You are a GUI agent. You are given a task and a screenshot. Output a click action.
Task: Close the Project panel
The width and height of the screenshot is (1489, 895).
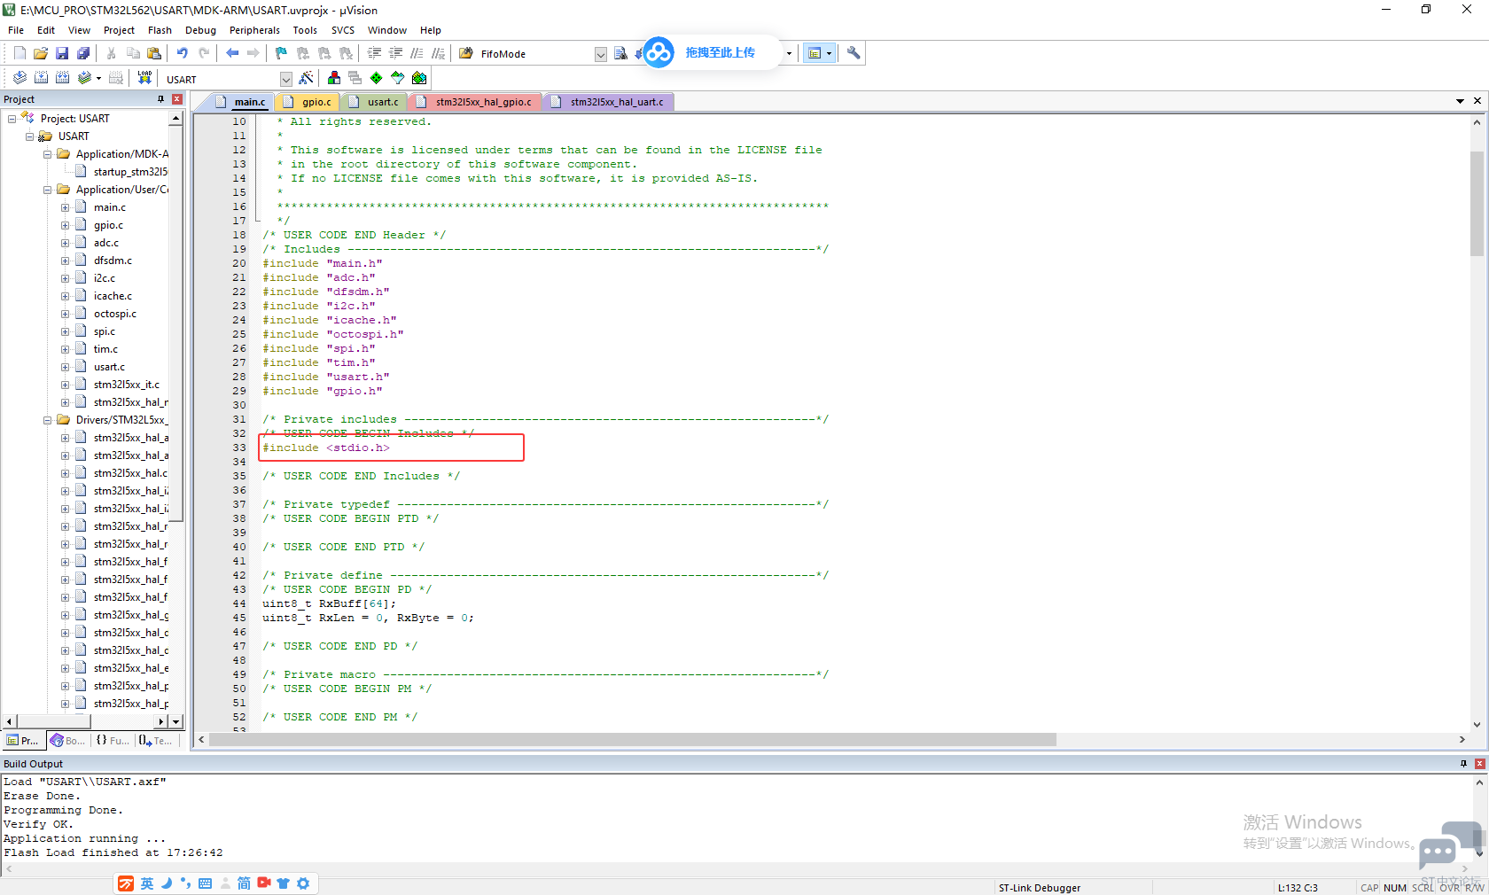tap(177, 99)
